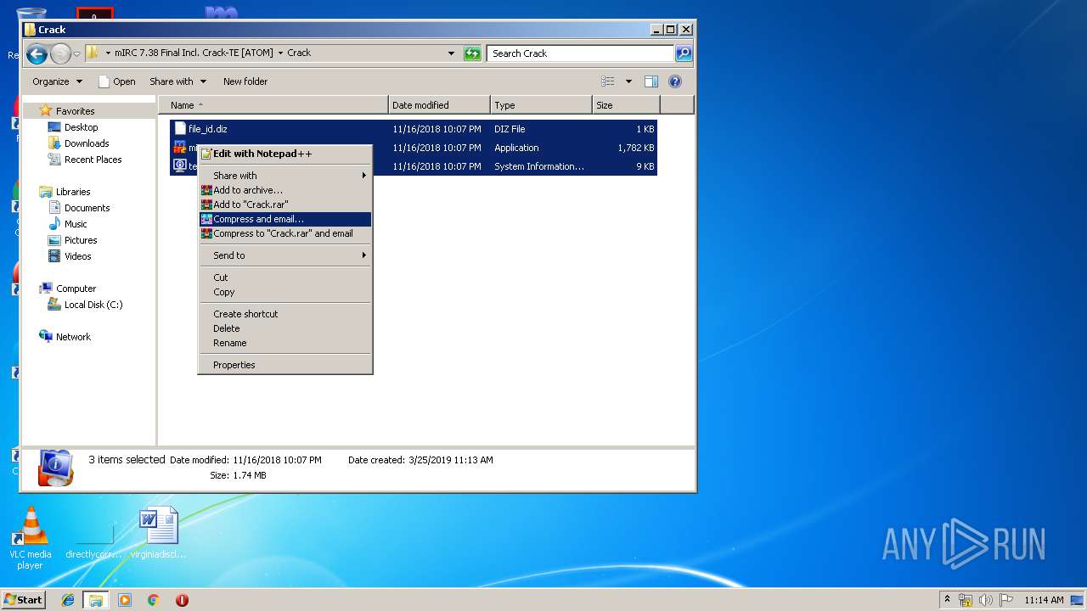This screenshot has width=1087, height=611.
Task: Click System Information type cell
Action: click(x=539, y=166)
